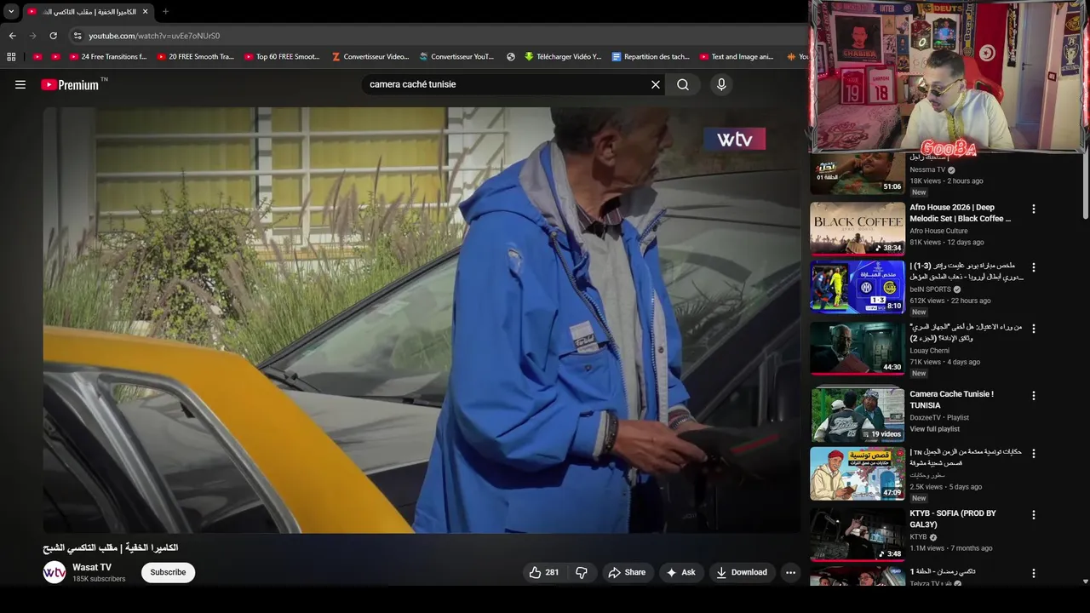This screenshot has width=1090, height=613.
Task: Open the YouTube guide hamburger menu
Action: (20, 84)
